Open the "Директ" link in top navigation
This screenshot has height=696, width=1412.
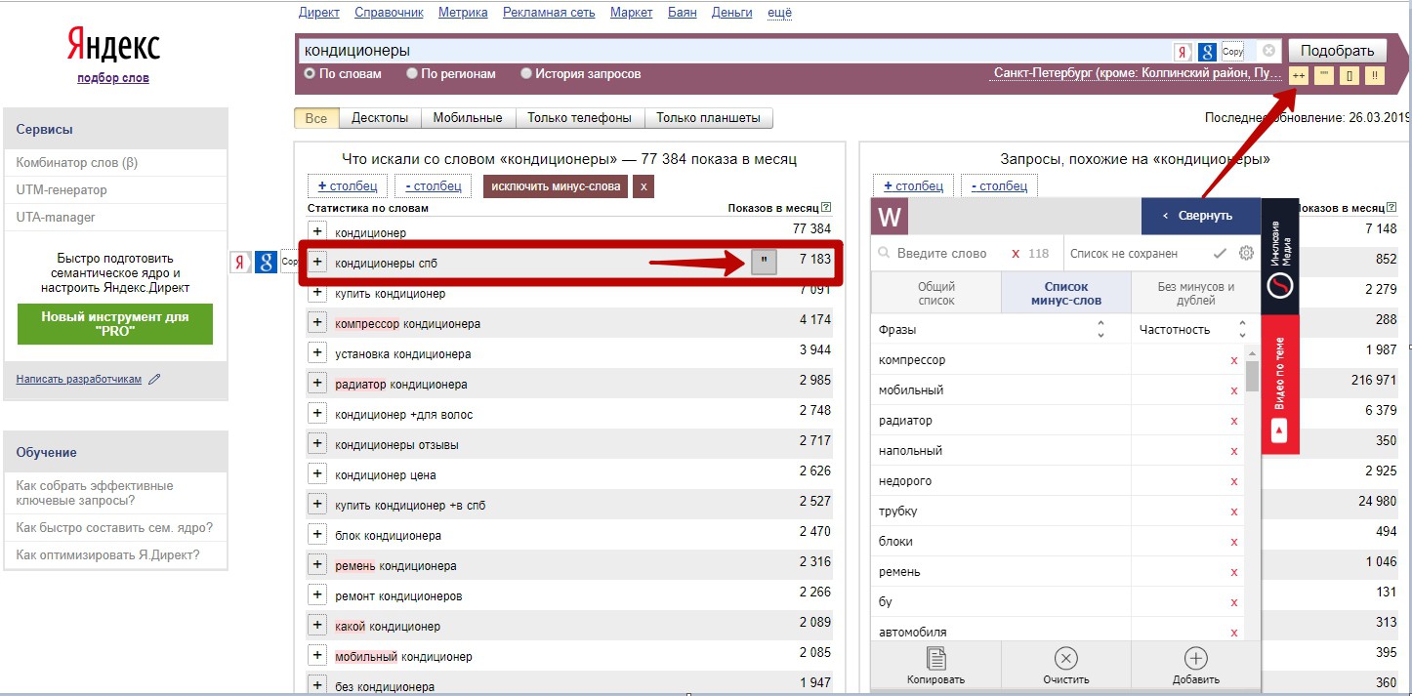pos(319,13)
